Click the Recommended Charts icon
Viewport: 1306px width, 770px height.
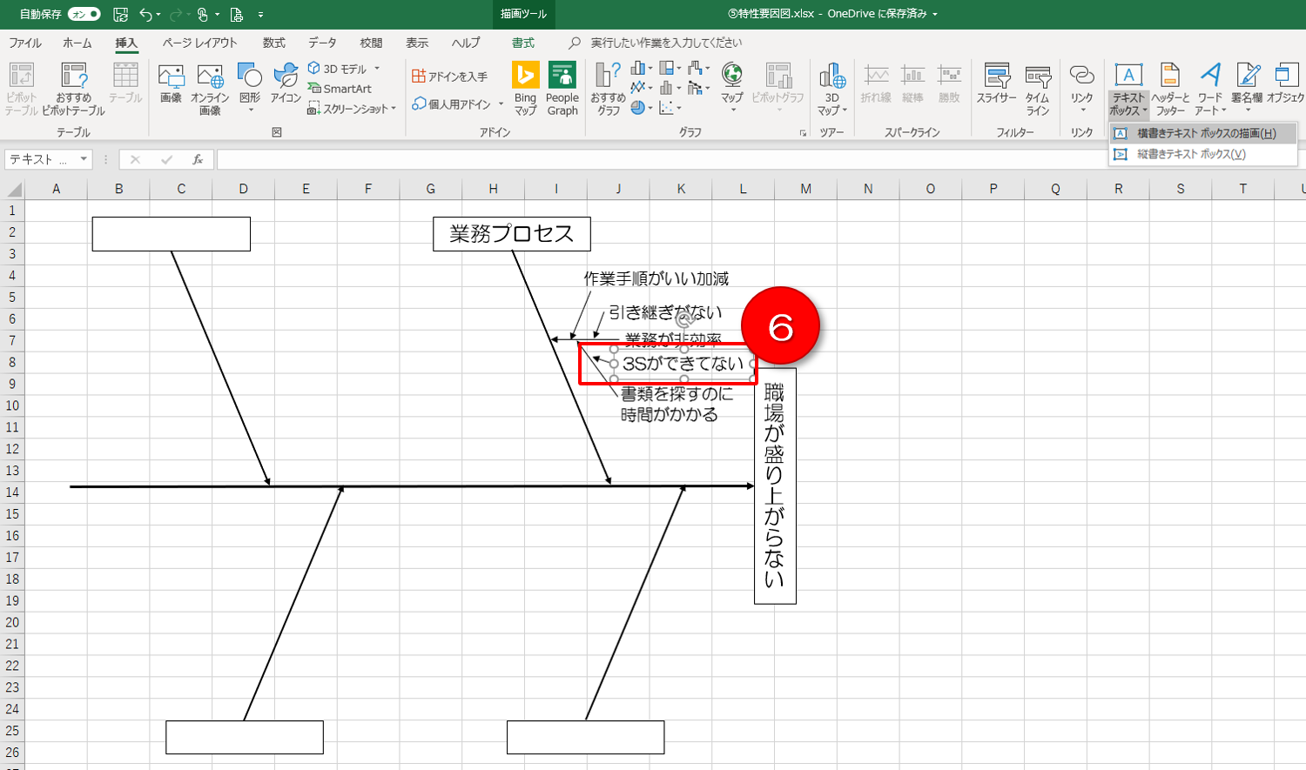[x=608, y=88]
